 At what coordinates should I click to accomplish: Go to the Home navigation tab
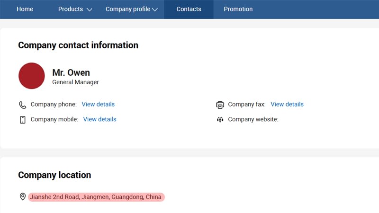pyautogui.click(x=25, y=9)
